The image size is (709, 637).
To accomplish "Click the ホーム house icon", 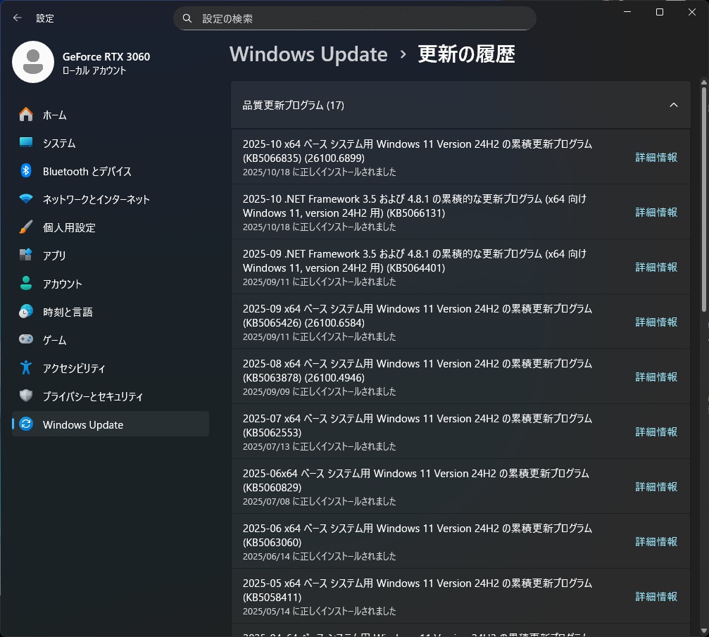I will point(26,115).
